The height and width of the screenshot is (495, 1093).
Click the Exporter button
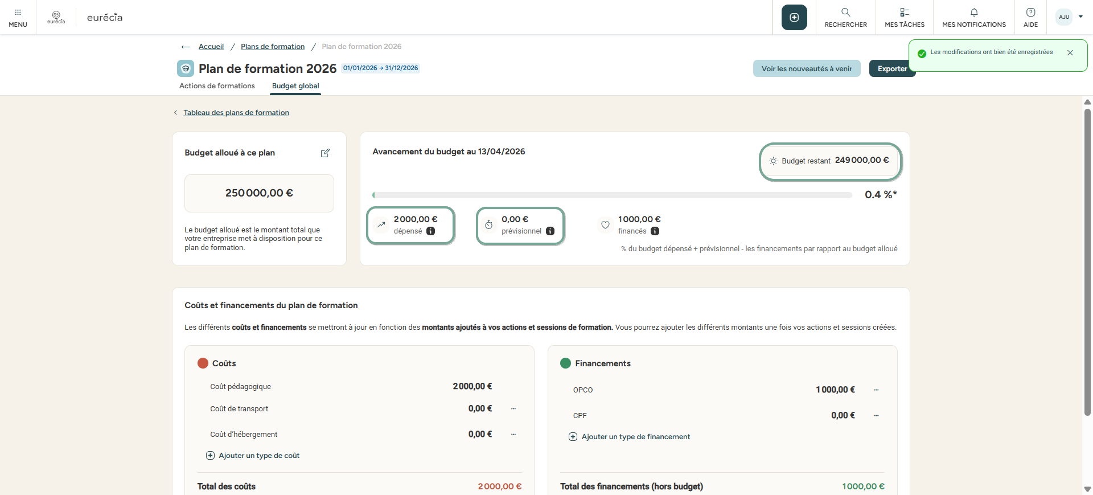[891, 69]
